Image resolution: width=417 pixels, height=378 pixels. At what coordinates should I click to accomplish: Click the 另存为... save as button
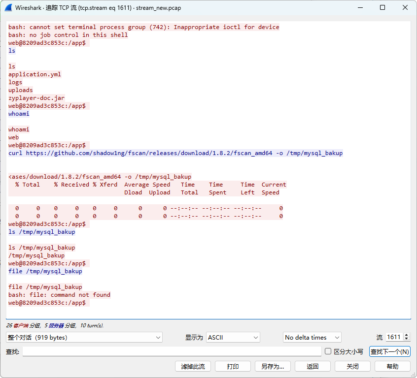pyautogui.click(x=273, y=366)
